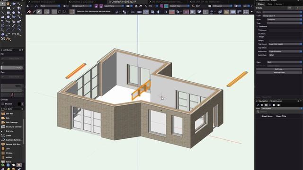Select the Circle tool
This screenshot has height=170, width=303.
click(x=14, y=13)
